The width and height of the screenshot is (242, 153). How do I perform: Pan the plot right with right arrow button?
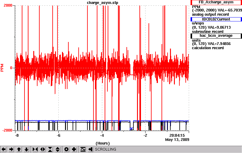pyautogui.click(x=11, y=149)
